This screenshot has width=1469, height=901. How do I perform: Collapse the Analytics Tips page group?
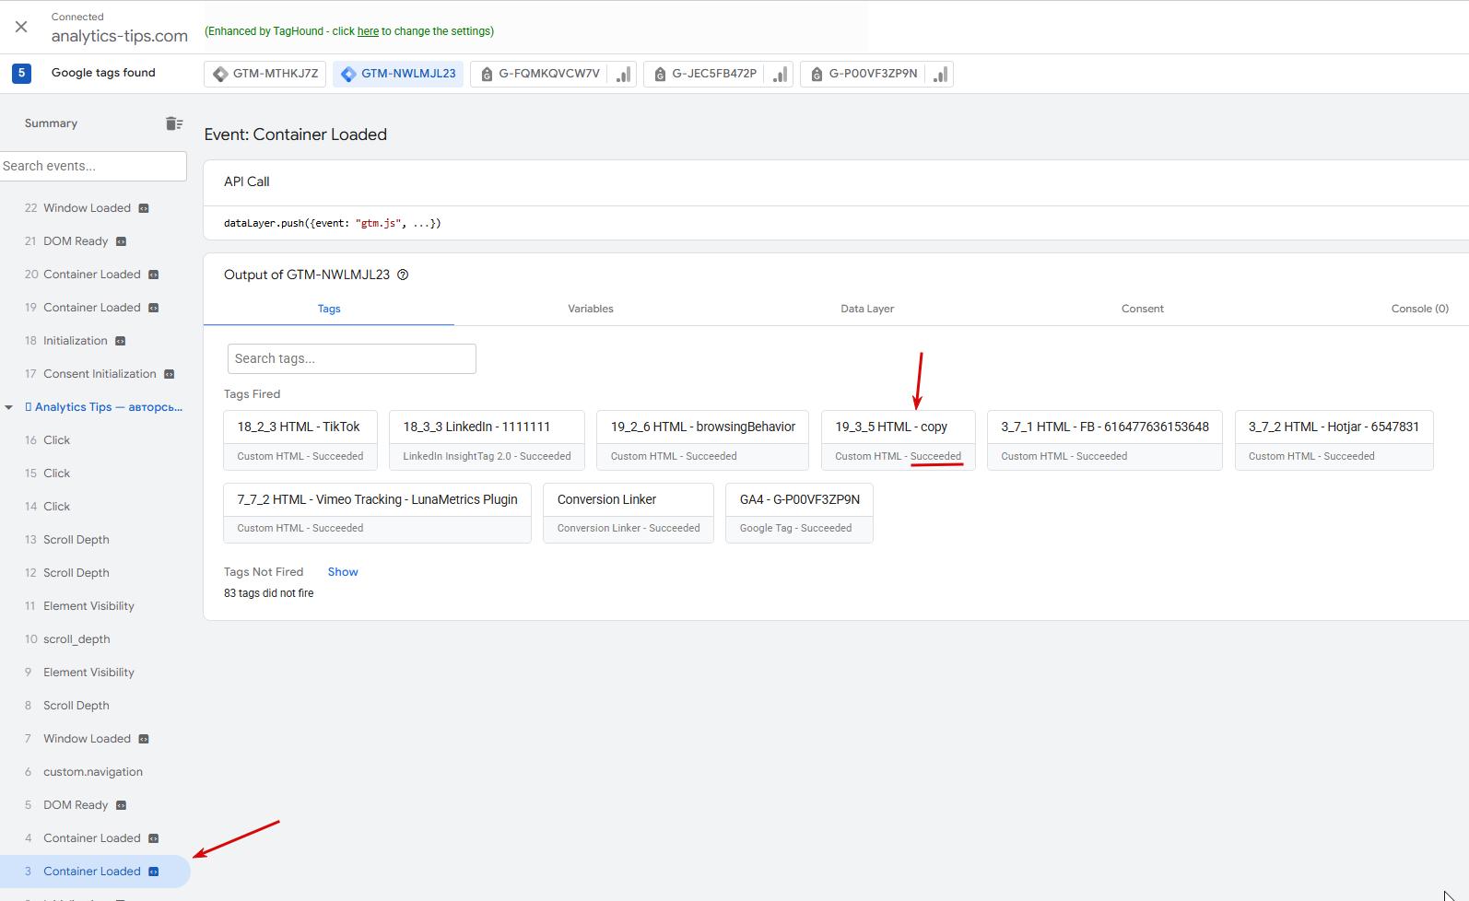click(x=9, y=407)
